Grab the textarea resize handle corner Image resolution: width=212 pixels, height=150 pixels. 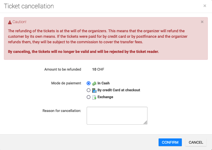point(146,123)
